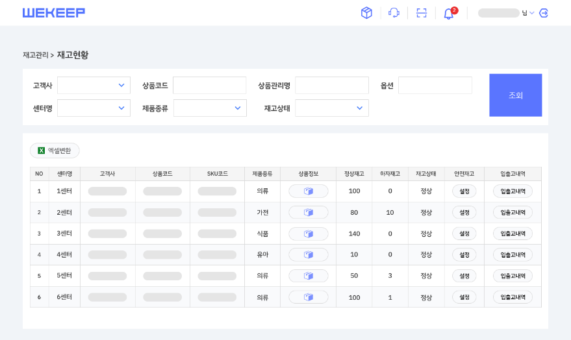Select the 3센터 center name cell
Viewport: 571px width, 340px height.
(x=64, y=234)
